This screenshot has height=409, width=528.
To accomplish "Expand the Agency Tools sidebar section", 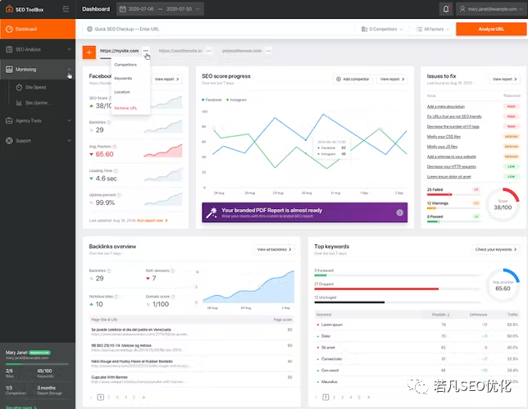I will tap(38, 120).
